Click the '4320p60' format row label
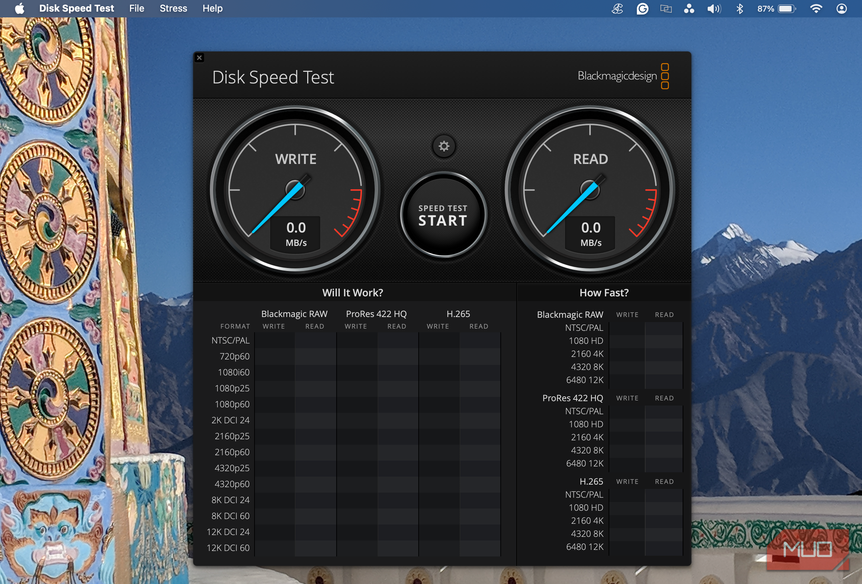Image resolution: width=862 pixels, height=584 pixels. 232,484
